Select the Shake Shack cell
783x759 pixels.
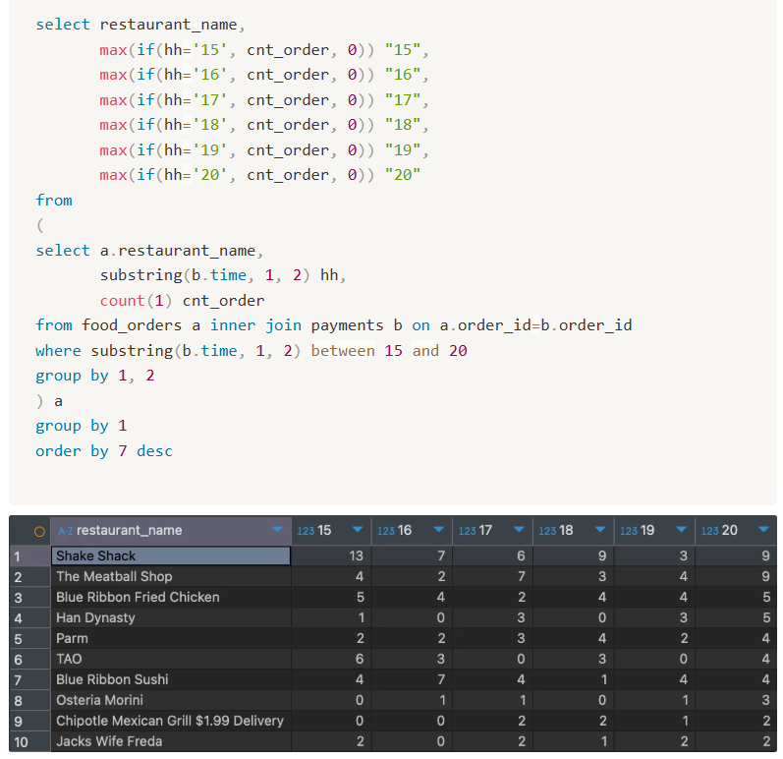[x=171, y=556]
